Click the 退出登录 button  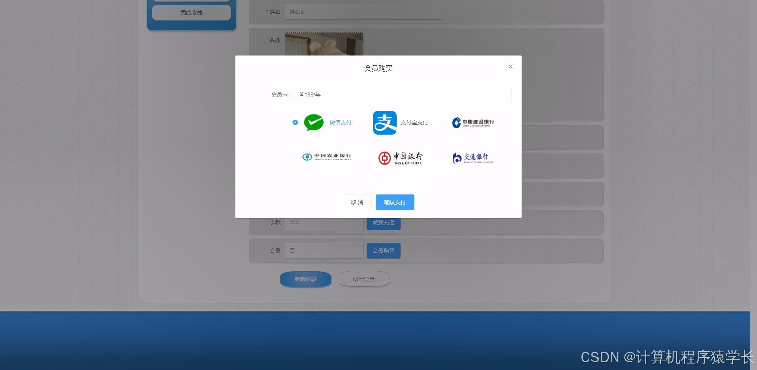[x=364, y=278]
